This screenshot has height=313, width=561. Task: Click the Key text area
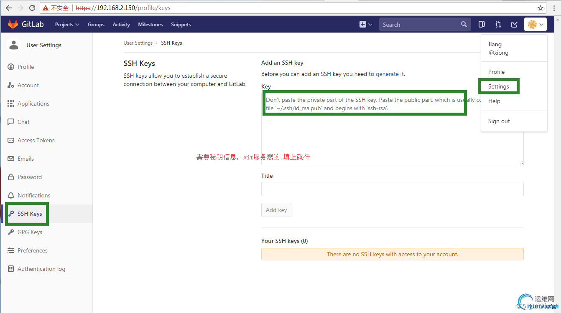pyautogui.click(x=393, y=129)
